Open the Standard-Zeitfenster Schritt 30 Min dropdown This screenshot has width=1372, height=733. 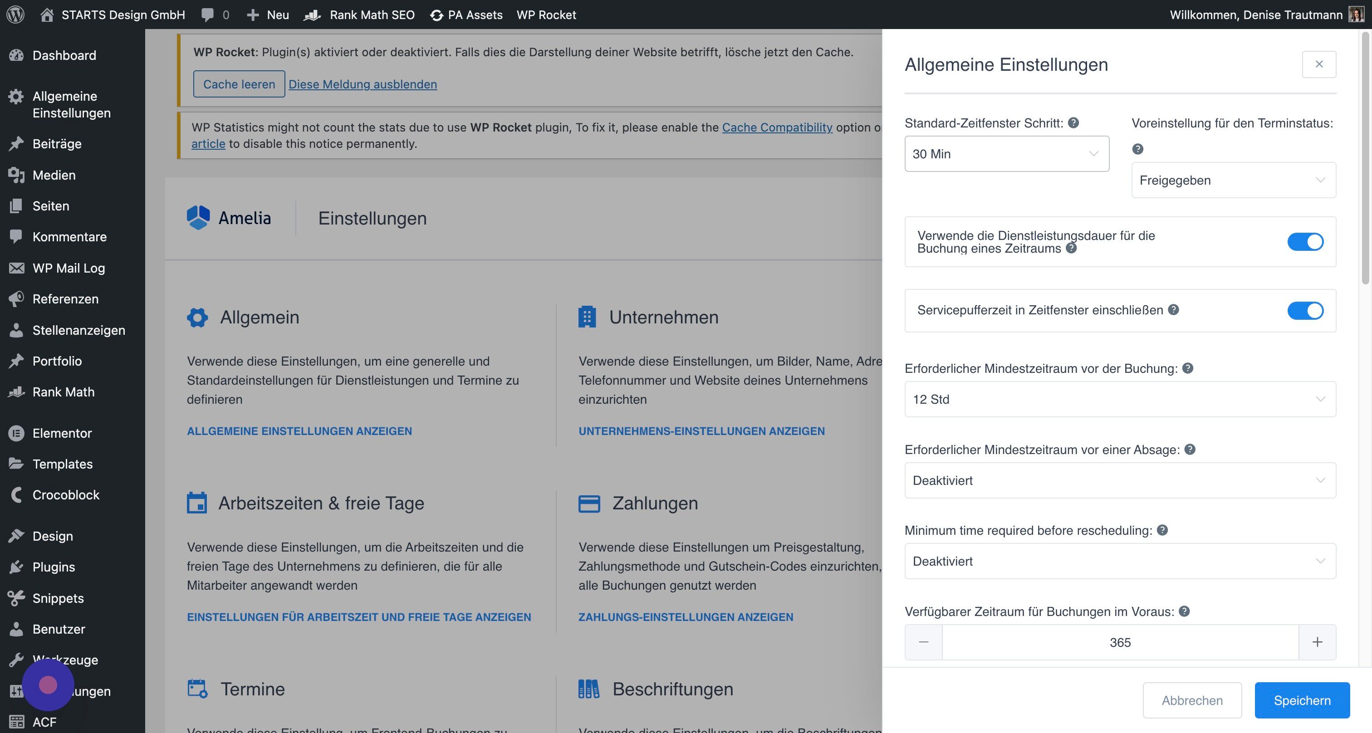tap(1007, 154)
